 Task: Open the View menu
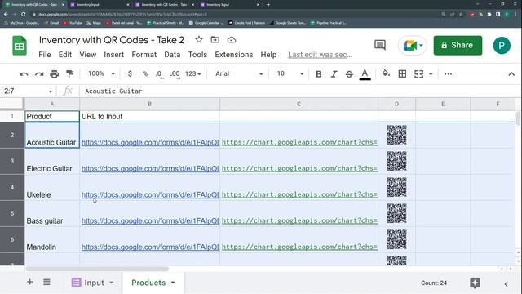pyautogui.click(x=87, y=55)
